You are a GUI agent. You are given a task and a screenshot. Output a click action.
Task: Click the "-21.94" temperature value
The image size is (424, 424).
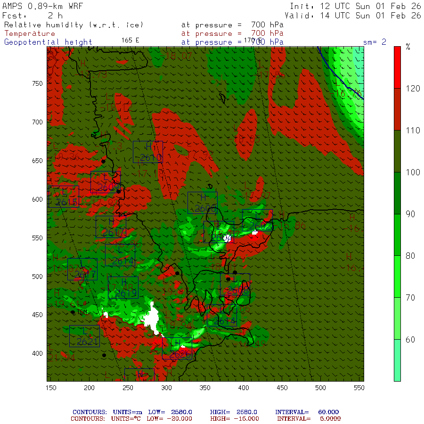click(61, 358)
